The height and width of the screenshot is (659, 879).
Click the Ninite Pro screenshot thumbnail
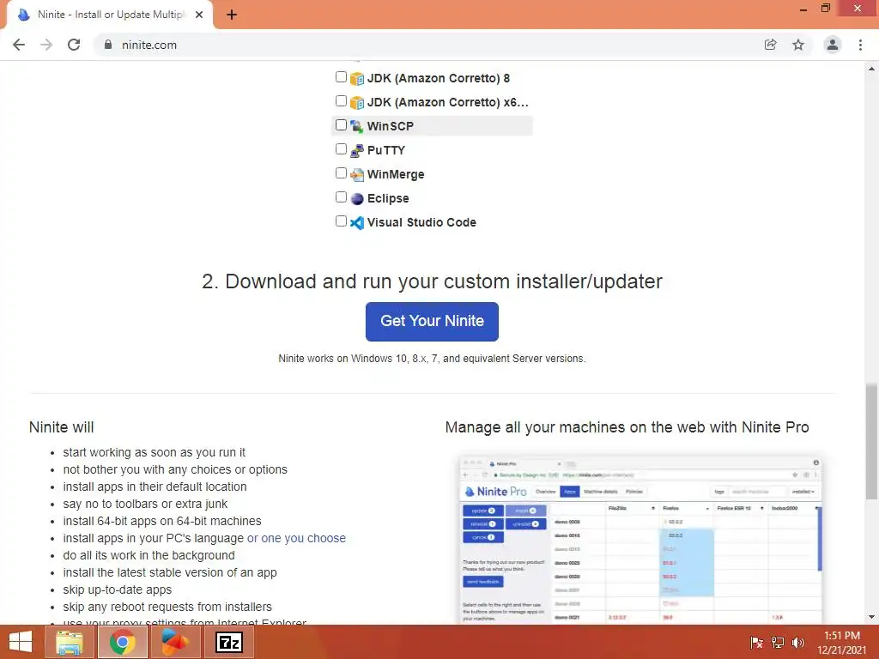(x=640, y=539)
